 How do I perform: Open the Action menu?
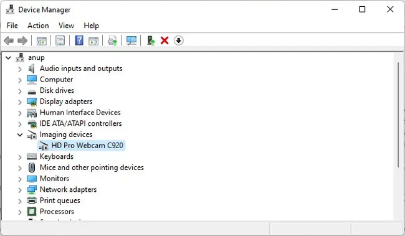[38, 26]
